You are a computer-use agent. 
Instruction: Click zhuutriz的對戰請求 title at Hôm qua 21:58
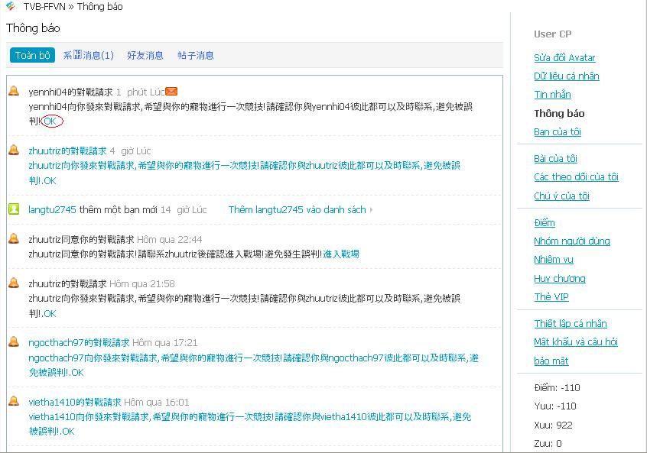coord(67,283)
